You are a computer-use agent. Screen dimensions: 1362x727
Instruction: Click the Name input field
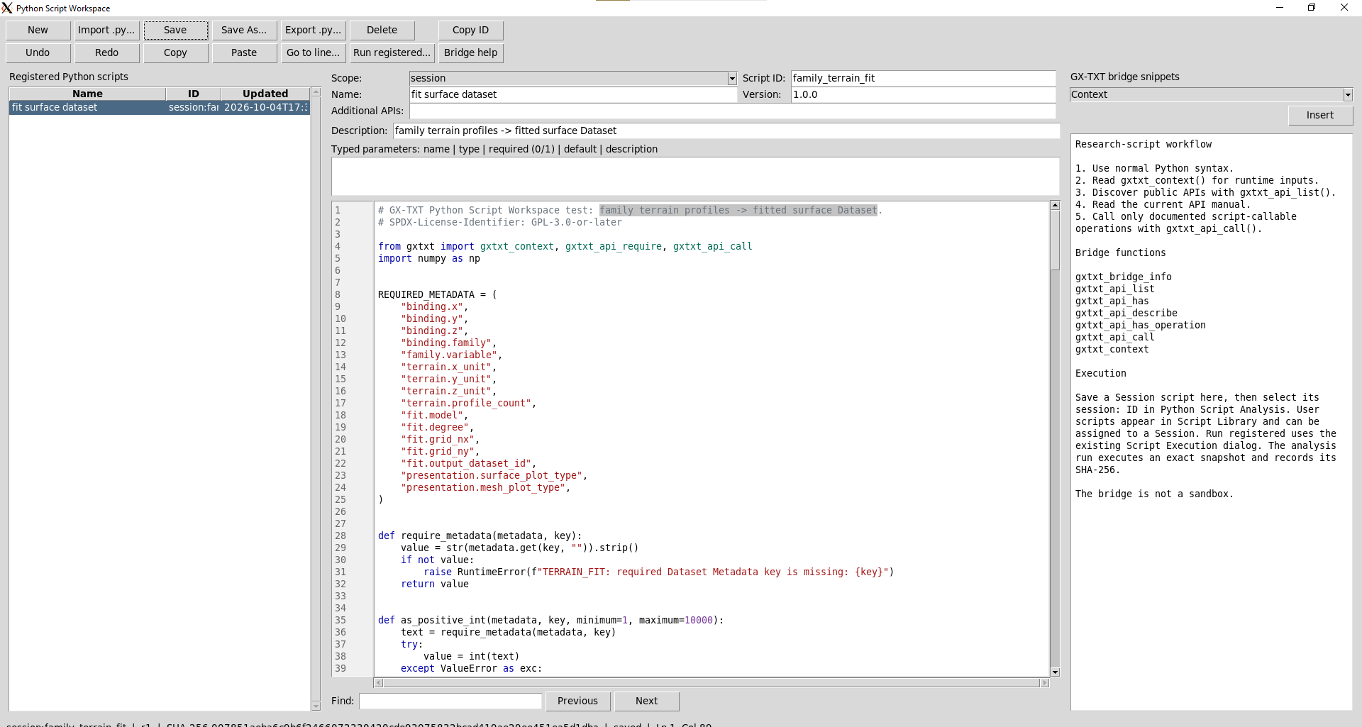[573, 94]
